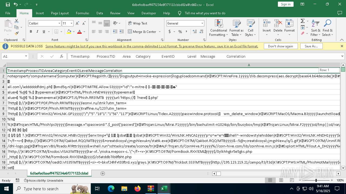The image size is (346, 194).
Task: Click the Increase Decimal icon
Action: coord(195,32)
